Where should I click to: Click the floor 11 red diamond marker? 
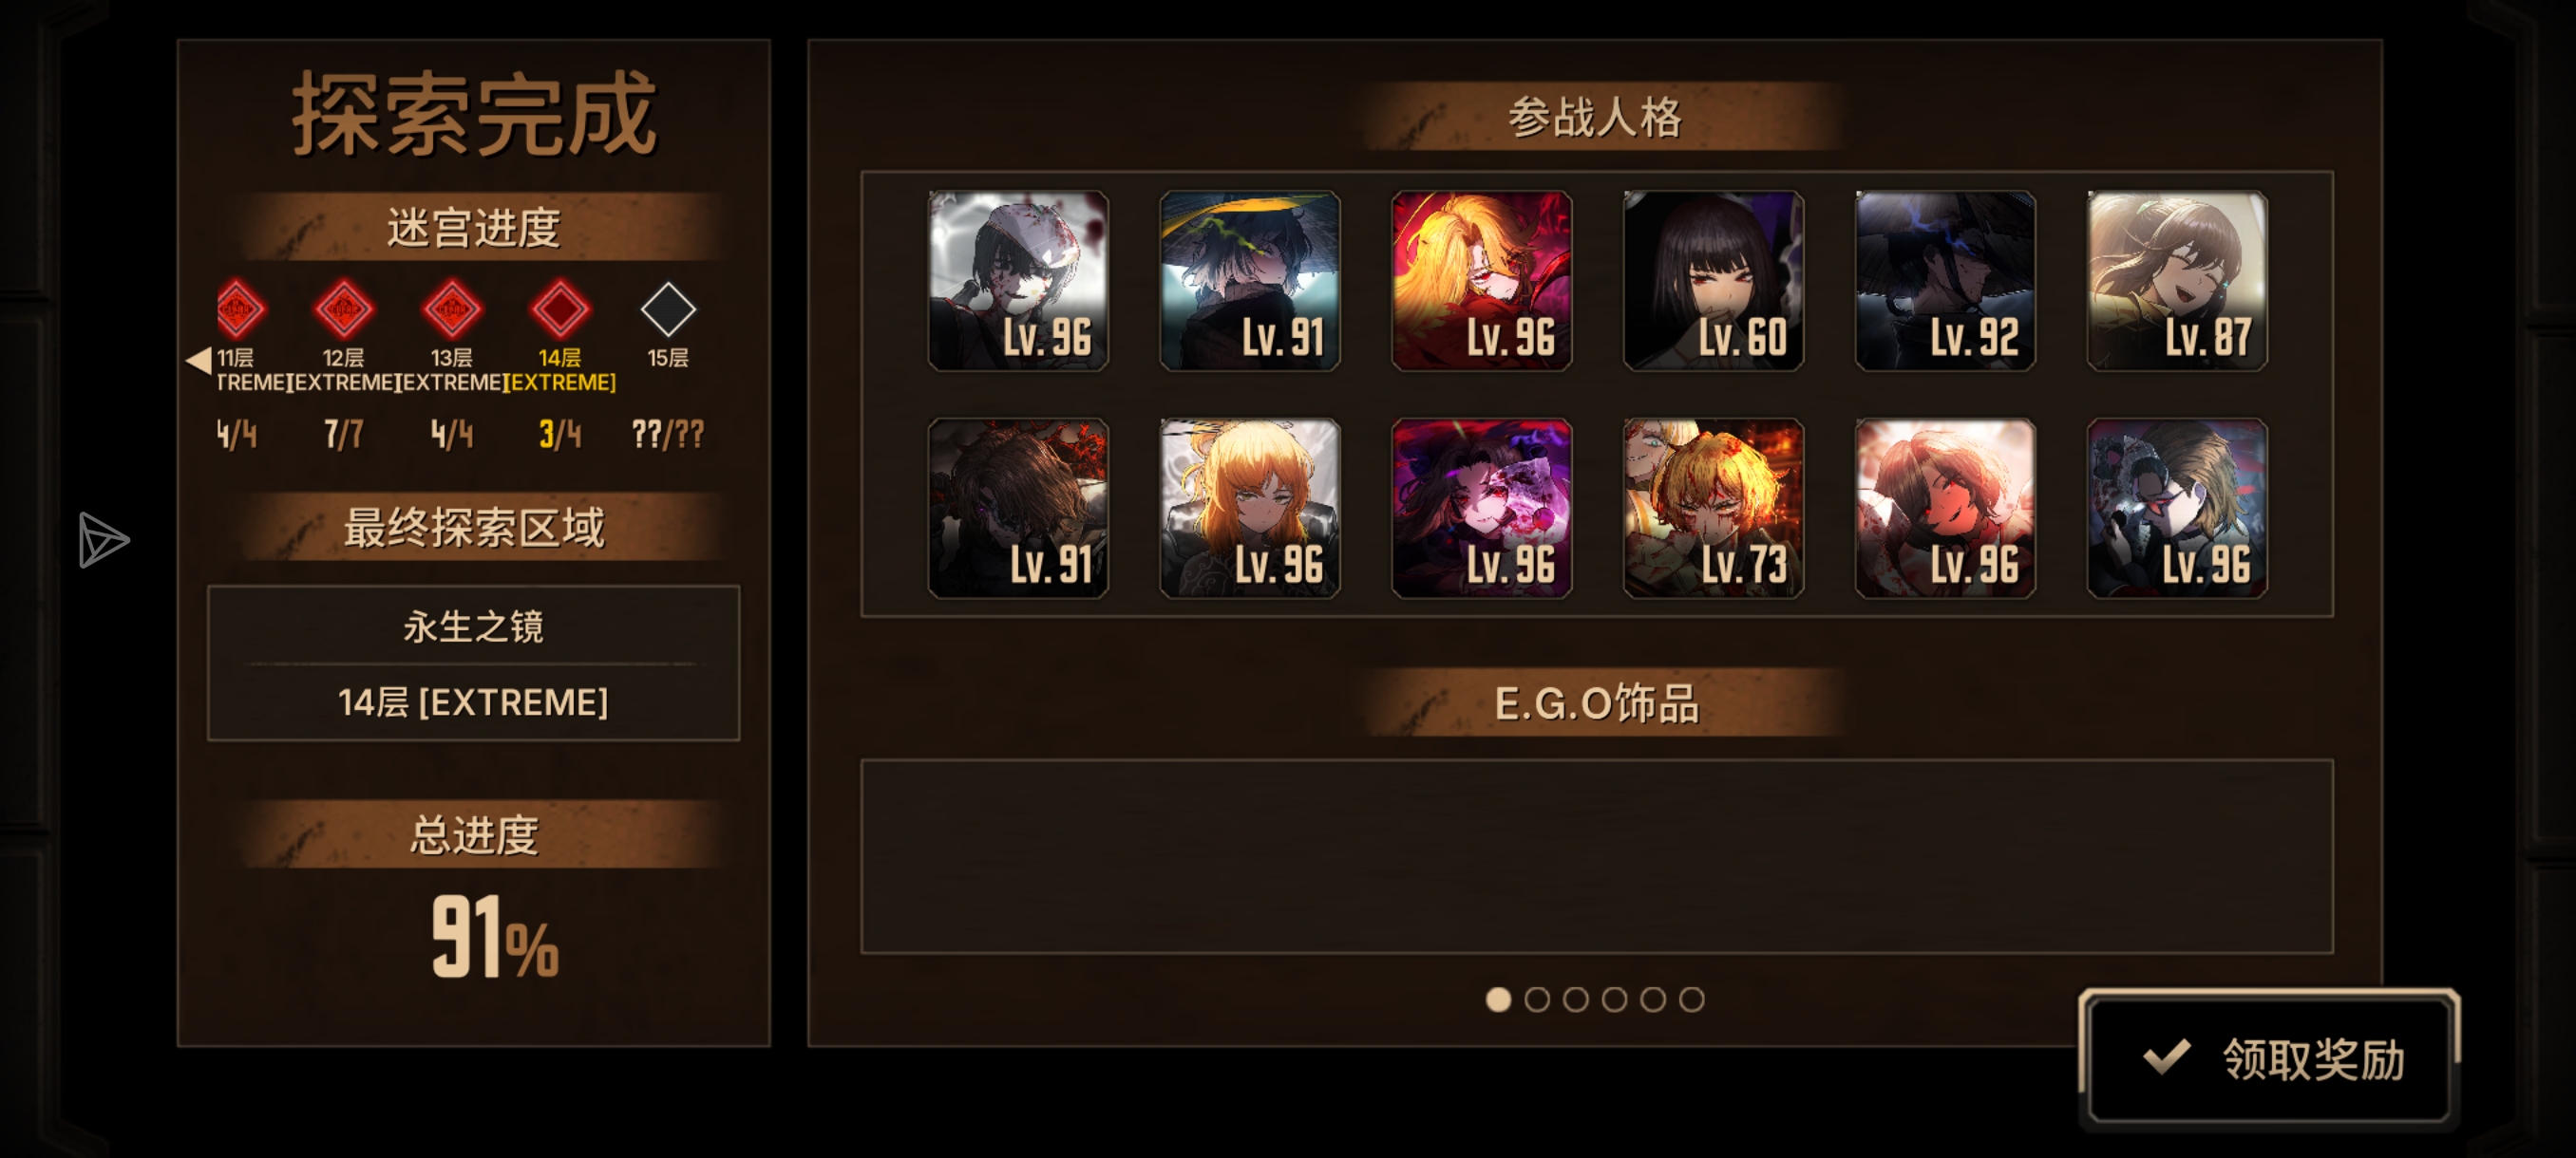click(240, 309)
